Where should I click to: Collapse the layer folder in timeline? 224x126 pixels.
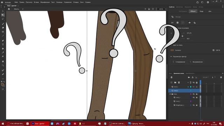coord(170,94)
